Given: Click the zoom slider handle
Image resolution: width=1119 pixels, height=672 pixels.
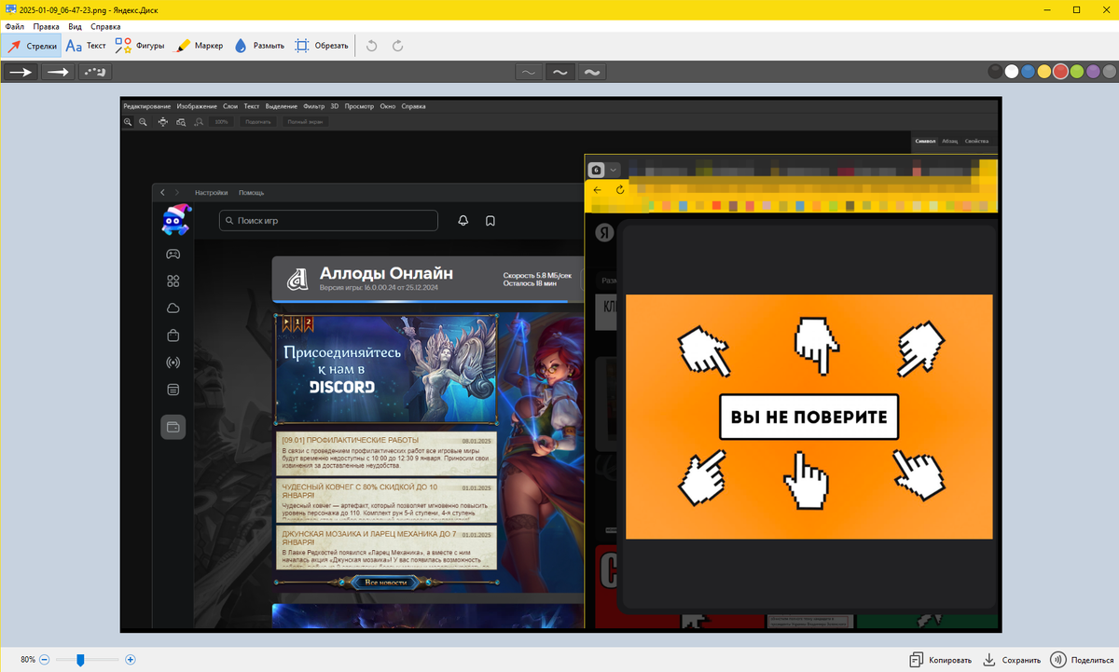Looking at the screenshot, I should pos(80,660).
